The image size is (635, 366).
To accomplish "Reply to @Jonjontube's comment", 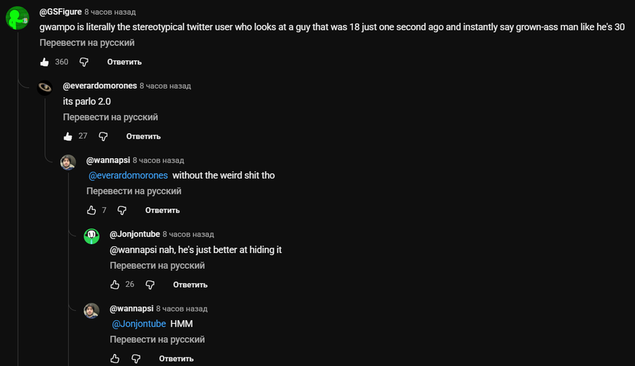I will tap(190, 285).
